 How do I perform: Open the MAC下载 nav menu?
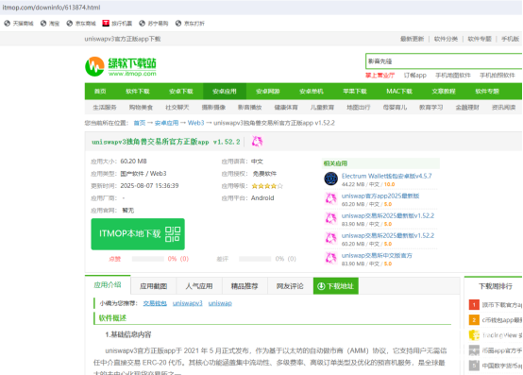pyautogui.click(x=399, y=91)
